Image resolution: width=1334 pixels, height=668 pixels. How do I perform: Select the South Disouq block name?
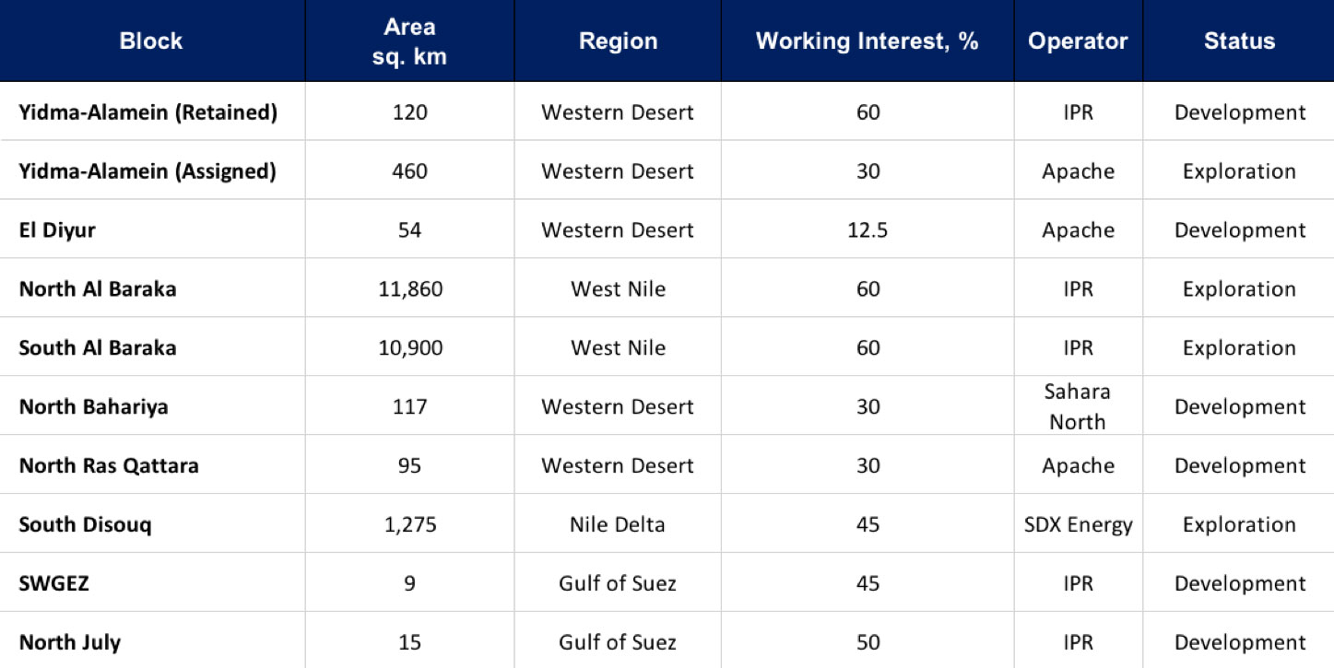86,525
